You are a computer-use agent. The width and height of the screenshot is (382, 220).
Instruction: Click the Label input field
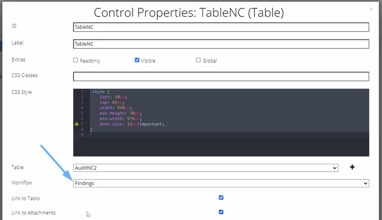point(221,44)
